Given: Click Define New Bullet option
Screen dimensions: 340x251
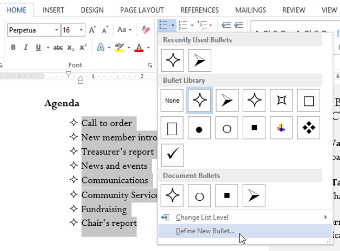Looking at the screenshot, I should coord(205,231).
